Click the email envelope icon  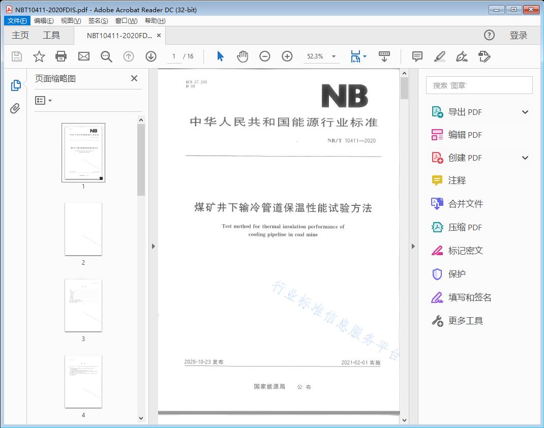[x=84, y=56]
